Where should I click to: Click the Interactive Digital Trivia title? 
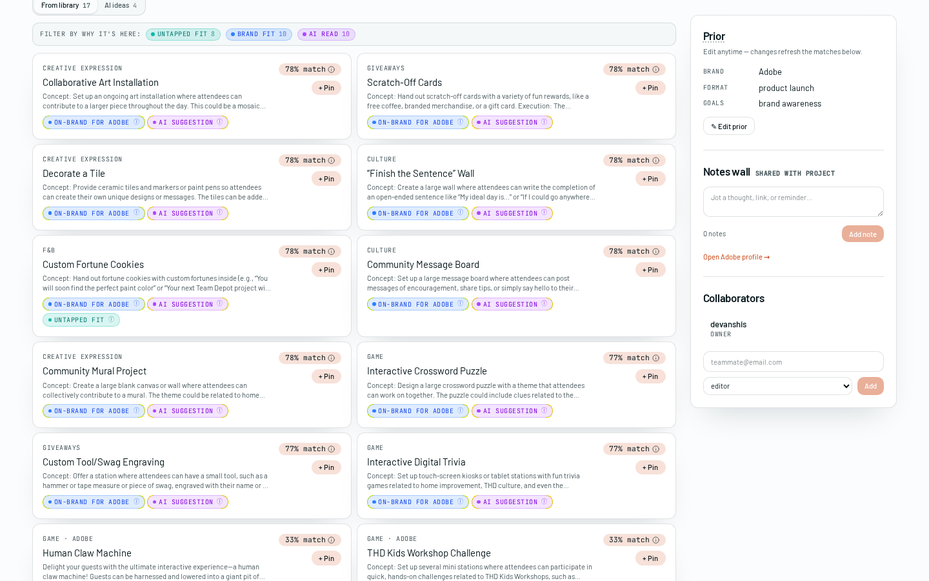click(x=416, y=462)
